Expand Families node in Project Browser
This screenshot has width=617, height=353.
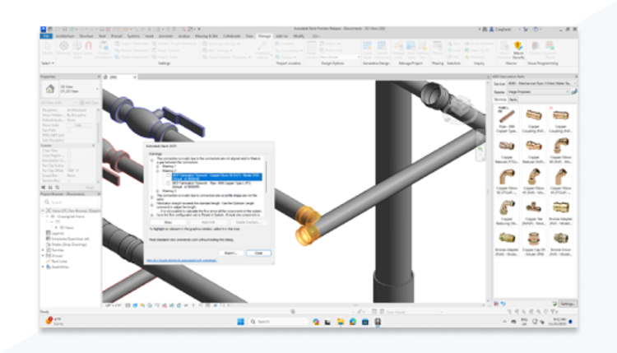tap(44, 250)
